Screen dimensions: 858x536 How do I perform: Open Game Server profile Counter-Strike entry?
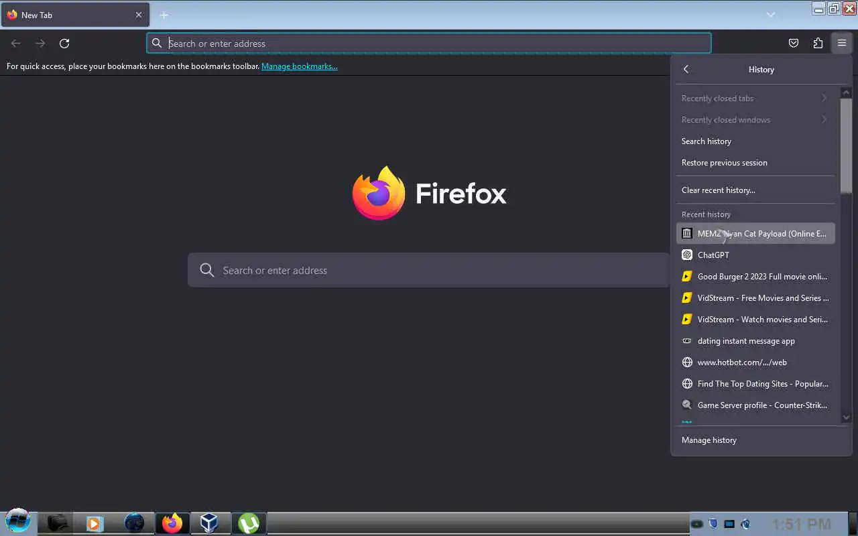[755, 405]
